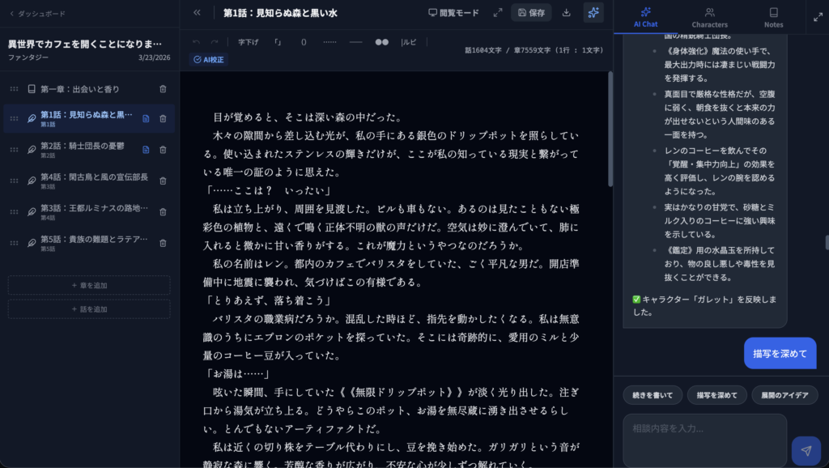Click the 続きを書いて suggestion button
The image size is (829, 468).
pyautogui.click(x=652, y=395)
